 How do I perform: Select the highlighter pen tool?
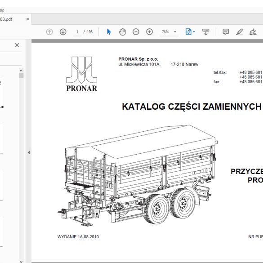point(240,32)
